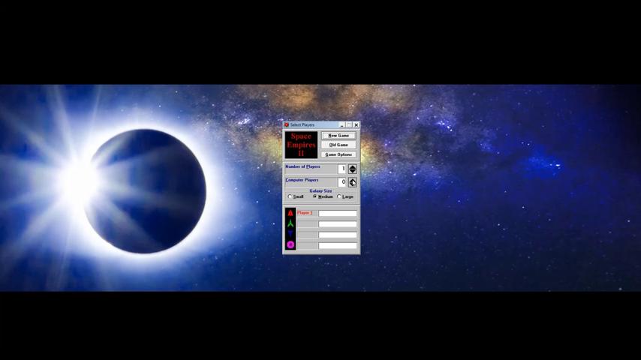Select the magenta player emblem icon

(290, 244)
